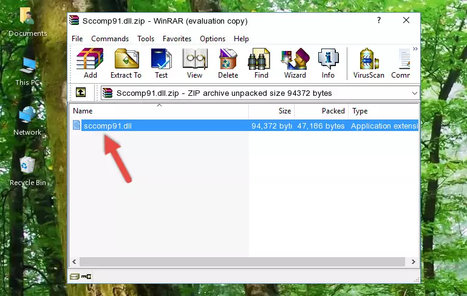Sort by the Type column header
This screenshot has width=467, height=296.
(x=384, y=111)
